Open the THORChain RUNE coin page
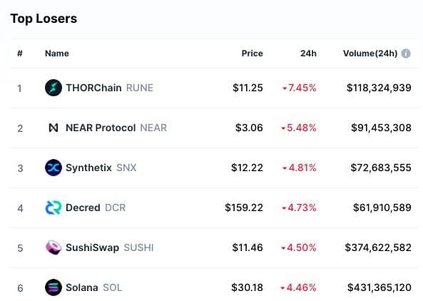The width and height of the screenshot is (423, 301). click(x=110, y=88)
